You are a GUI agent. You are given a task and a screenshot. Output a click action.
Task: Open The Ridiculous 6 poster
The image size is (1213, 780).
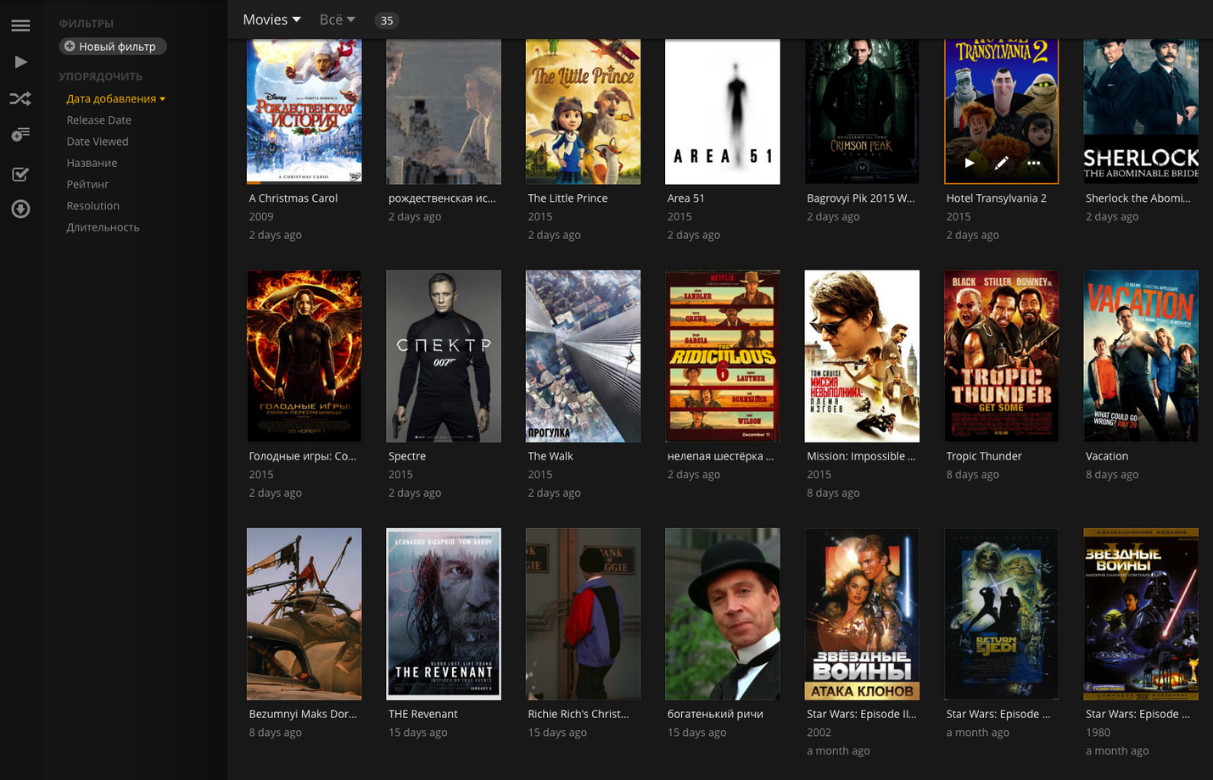[723, 356]
